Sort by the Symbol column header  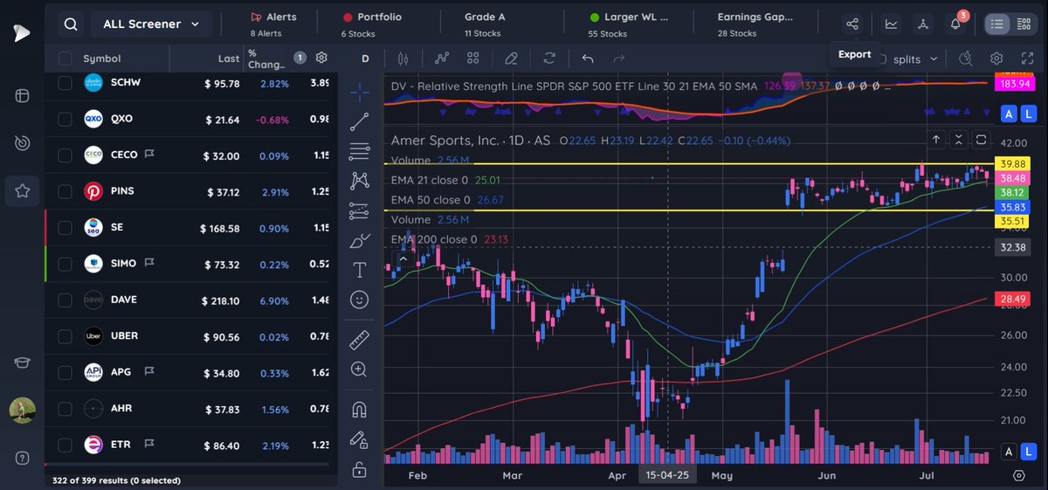(x=102, y=59)
